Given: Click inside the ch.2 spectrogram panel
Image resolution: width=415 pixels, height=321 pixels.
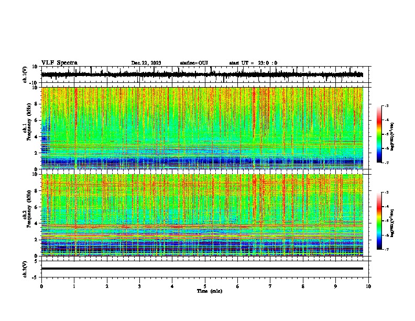Looking at the screenshot, I should point(202,215).
